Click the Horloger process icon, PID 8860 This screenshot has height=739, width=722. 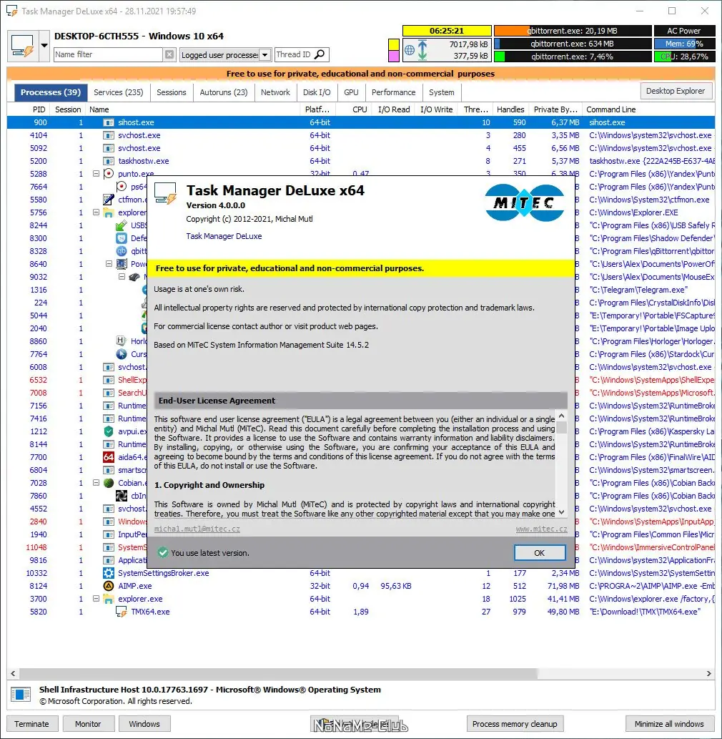(122, 341)
